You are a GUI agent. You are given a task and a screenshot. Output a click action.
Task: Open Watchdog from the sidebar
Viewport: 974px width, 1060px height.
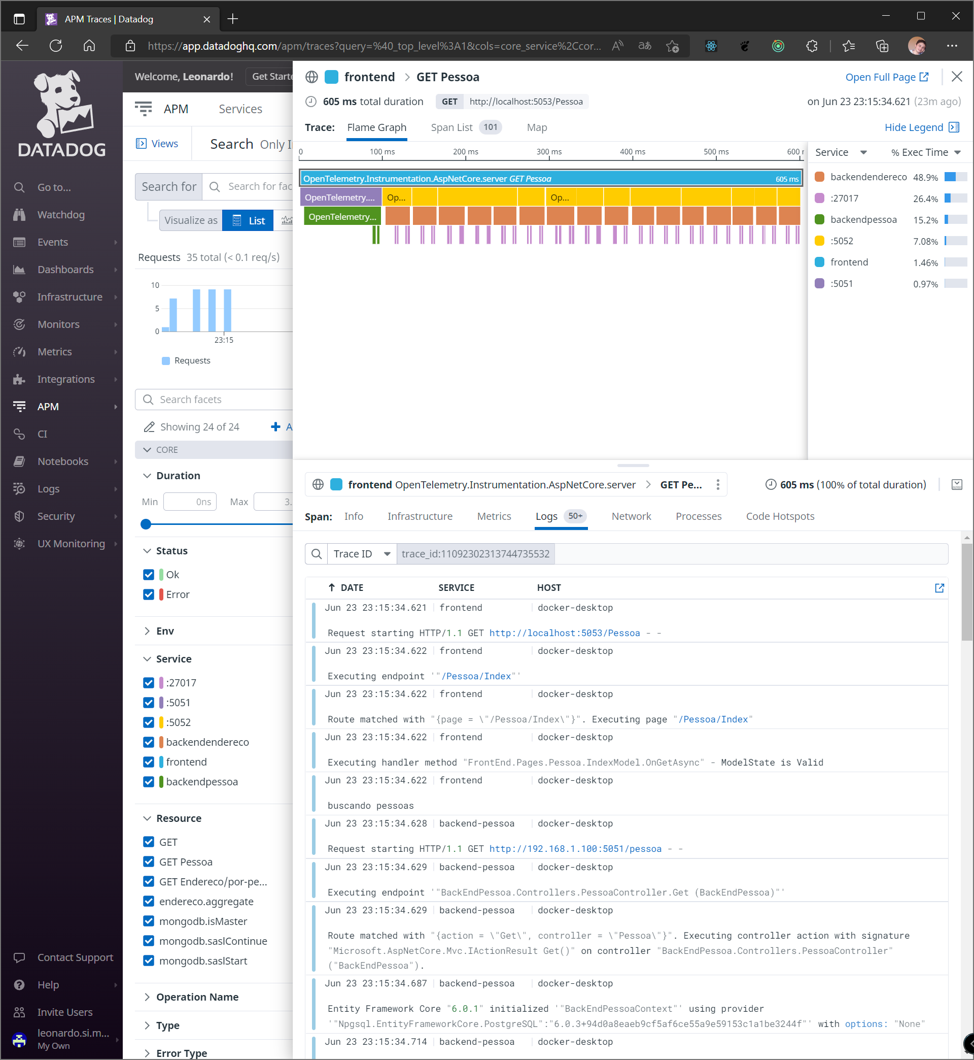point(60,215)
